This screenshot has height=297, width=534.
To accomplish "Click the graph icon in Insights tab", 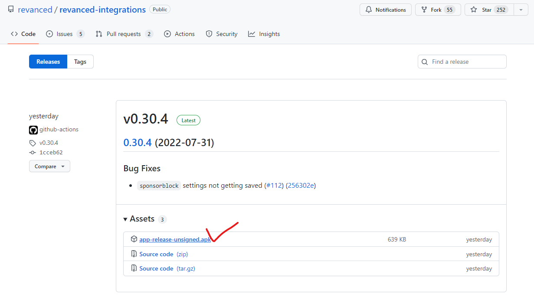I will coord(252,34).
